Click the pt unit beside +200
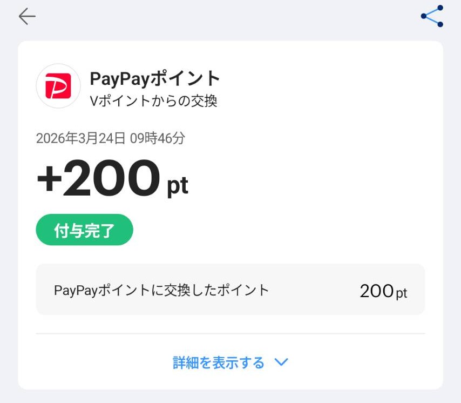The width and height of the screenshot is (461, 403). pos(177,185)
